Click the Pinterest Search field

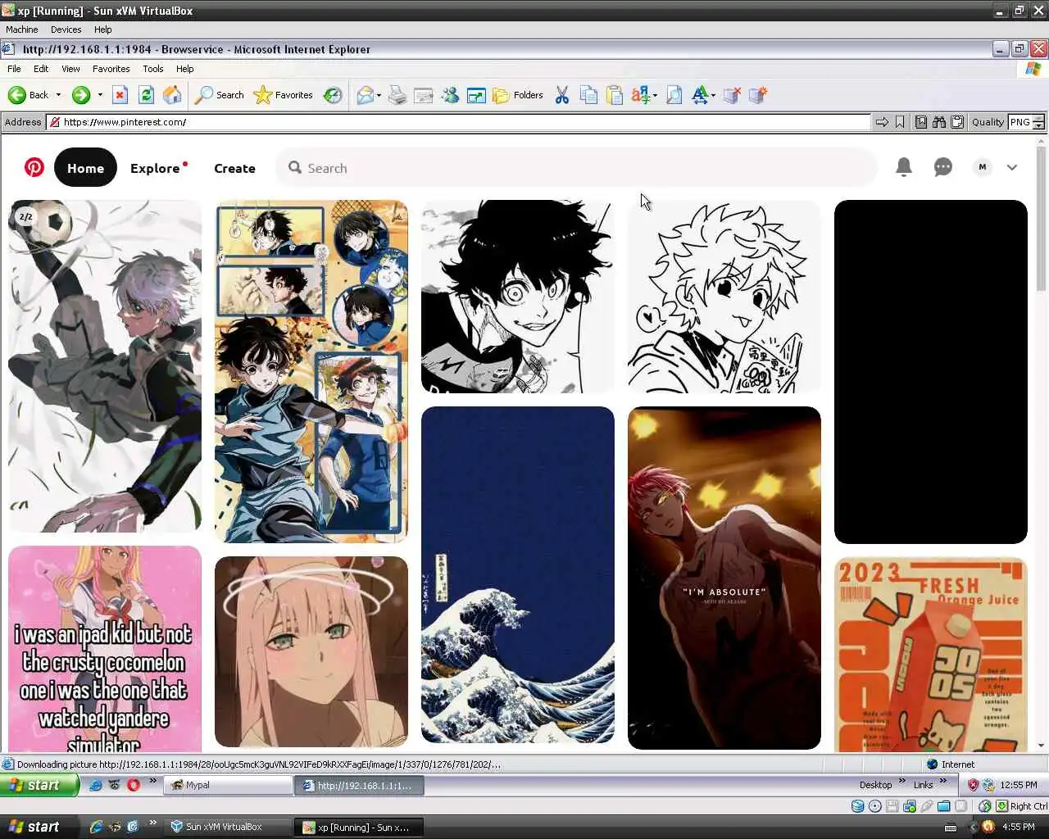click(576, 167)
